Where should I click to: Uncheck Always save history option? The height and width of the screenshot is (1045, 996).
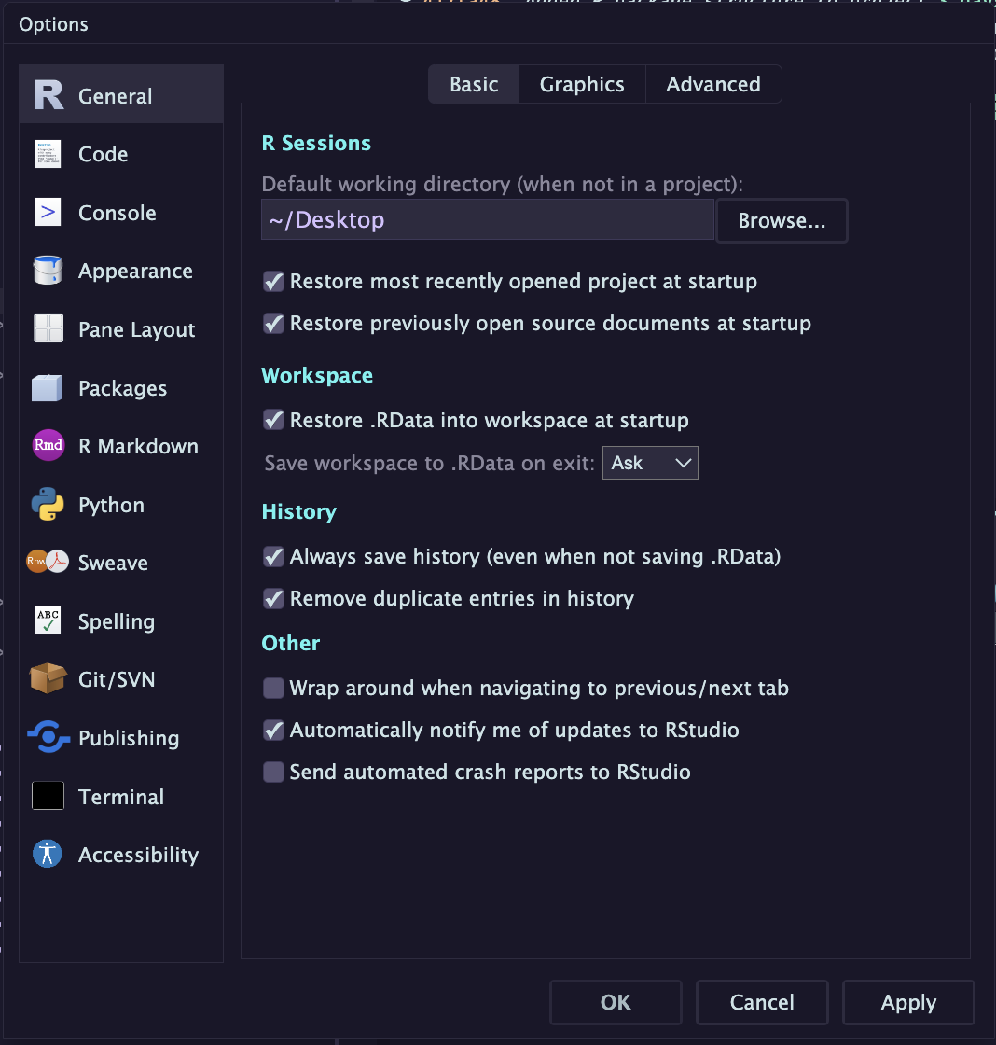click(273, 556)
